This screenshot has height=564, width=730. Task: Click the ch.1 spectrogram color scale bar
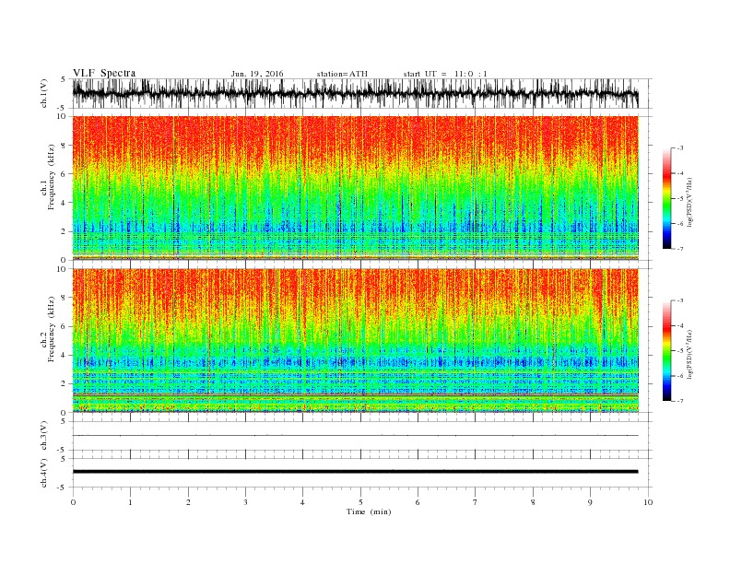click(667, 199)
